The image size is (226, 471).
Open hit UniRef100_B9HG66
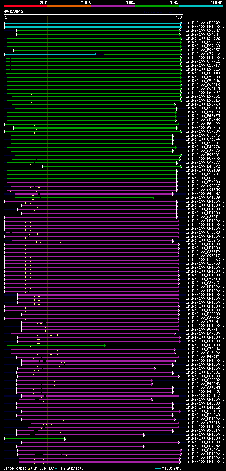click(203, 42)
